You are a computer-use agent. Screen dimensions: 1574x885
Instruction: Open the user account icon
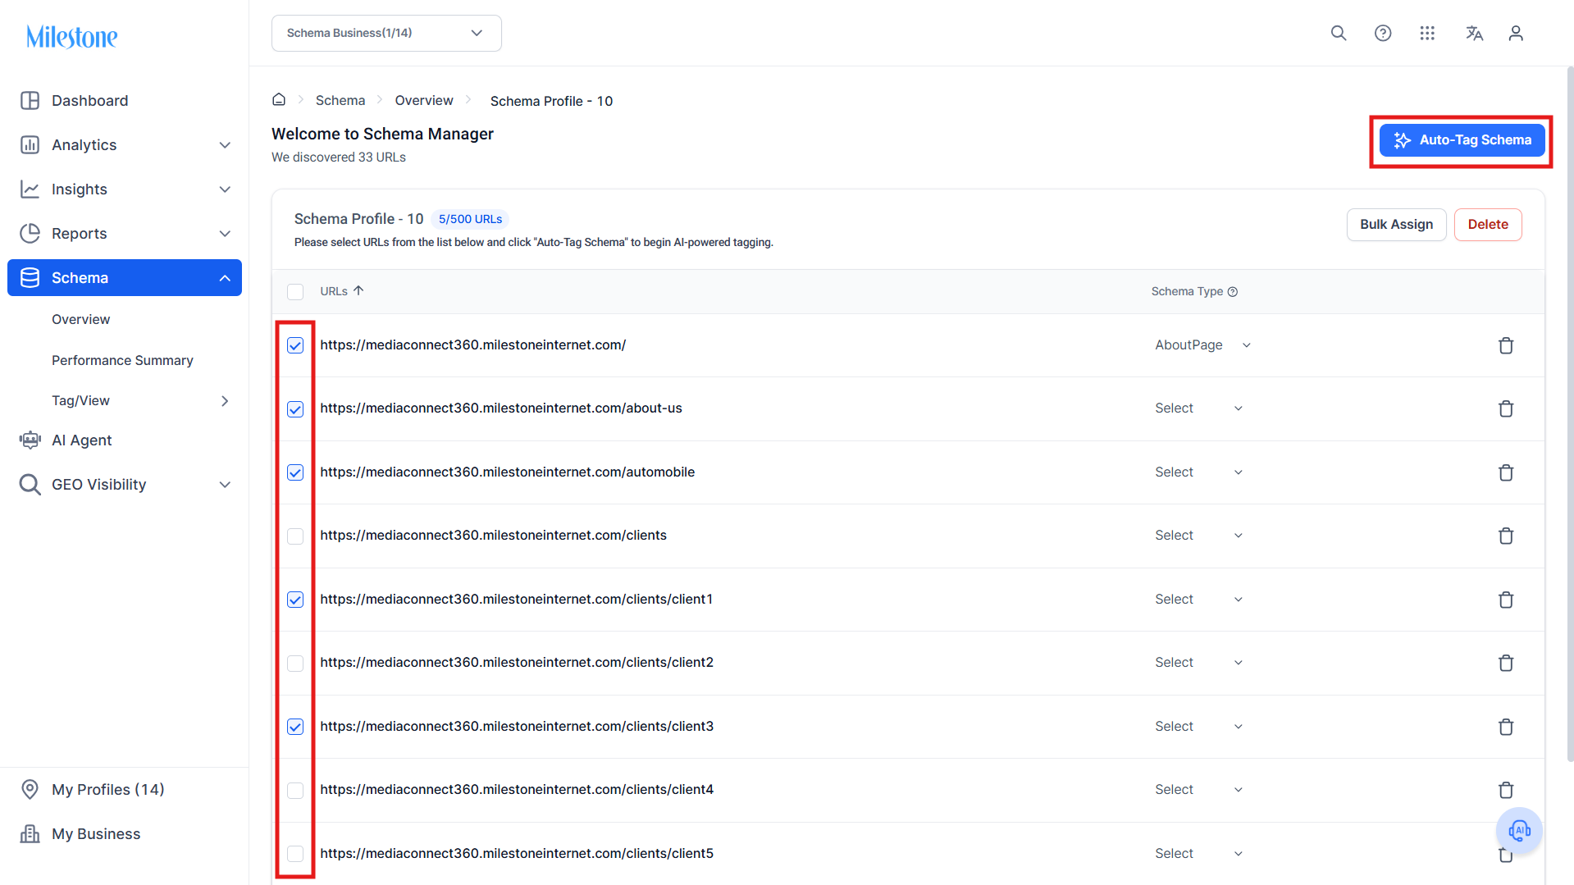click(1516, 33)
